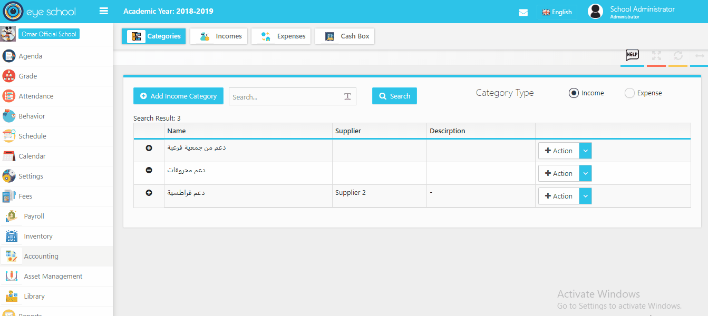
Task: Open Payroll in the sidebar menu
Action: (56, 216)
